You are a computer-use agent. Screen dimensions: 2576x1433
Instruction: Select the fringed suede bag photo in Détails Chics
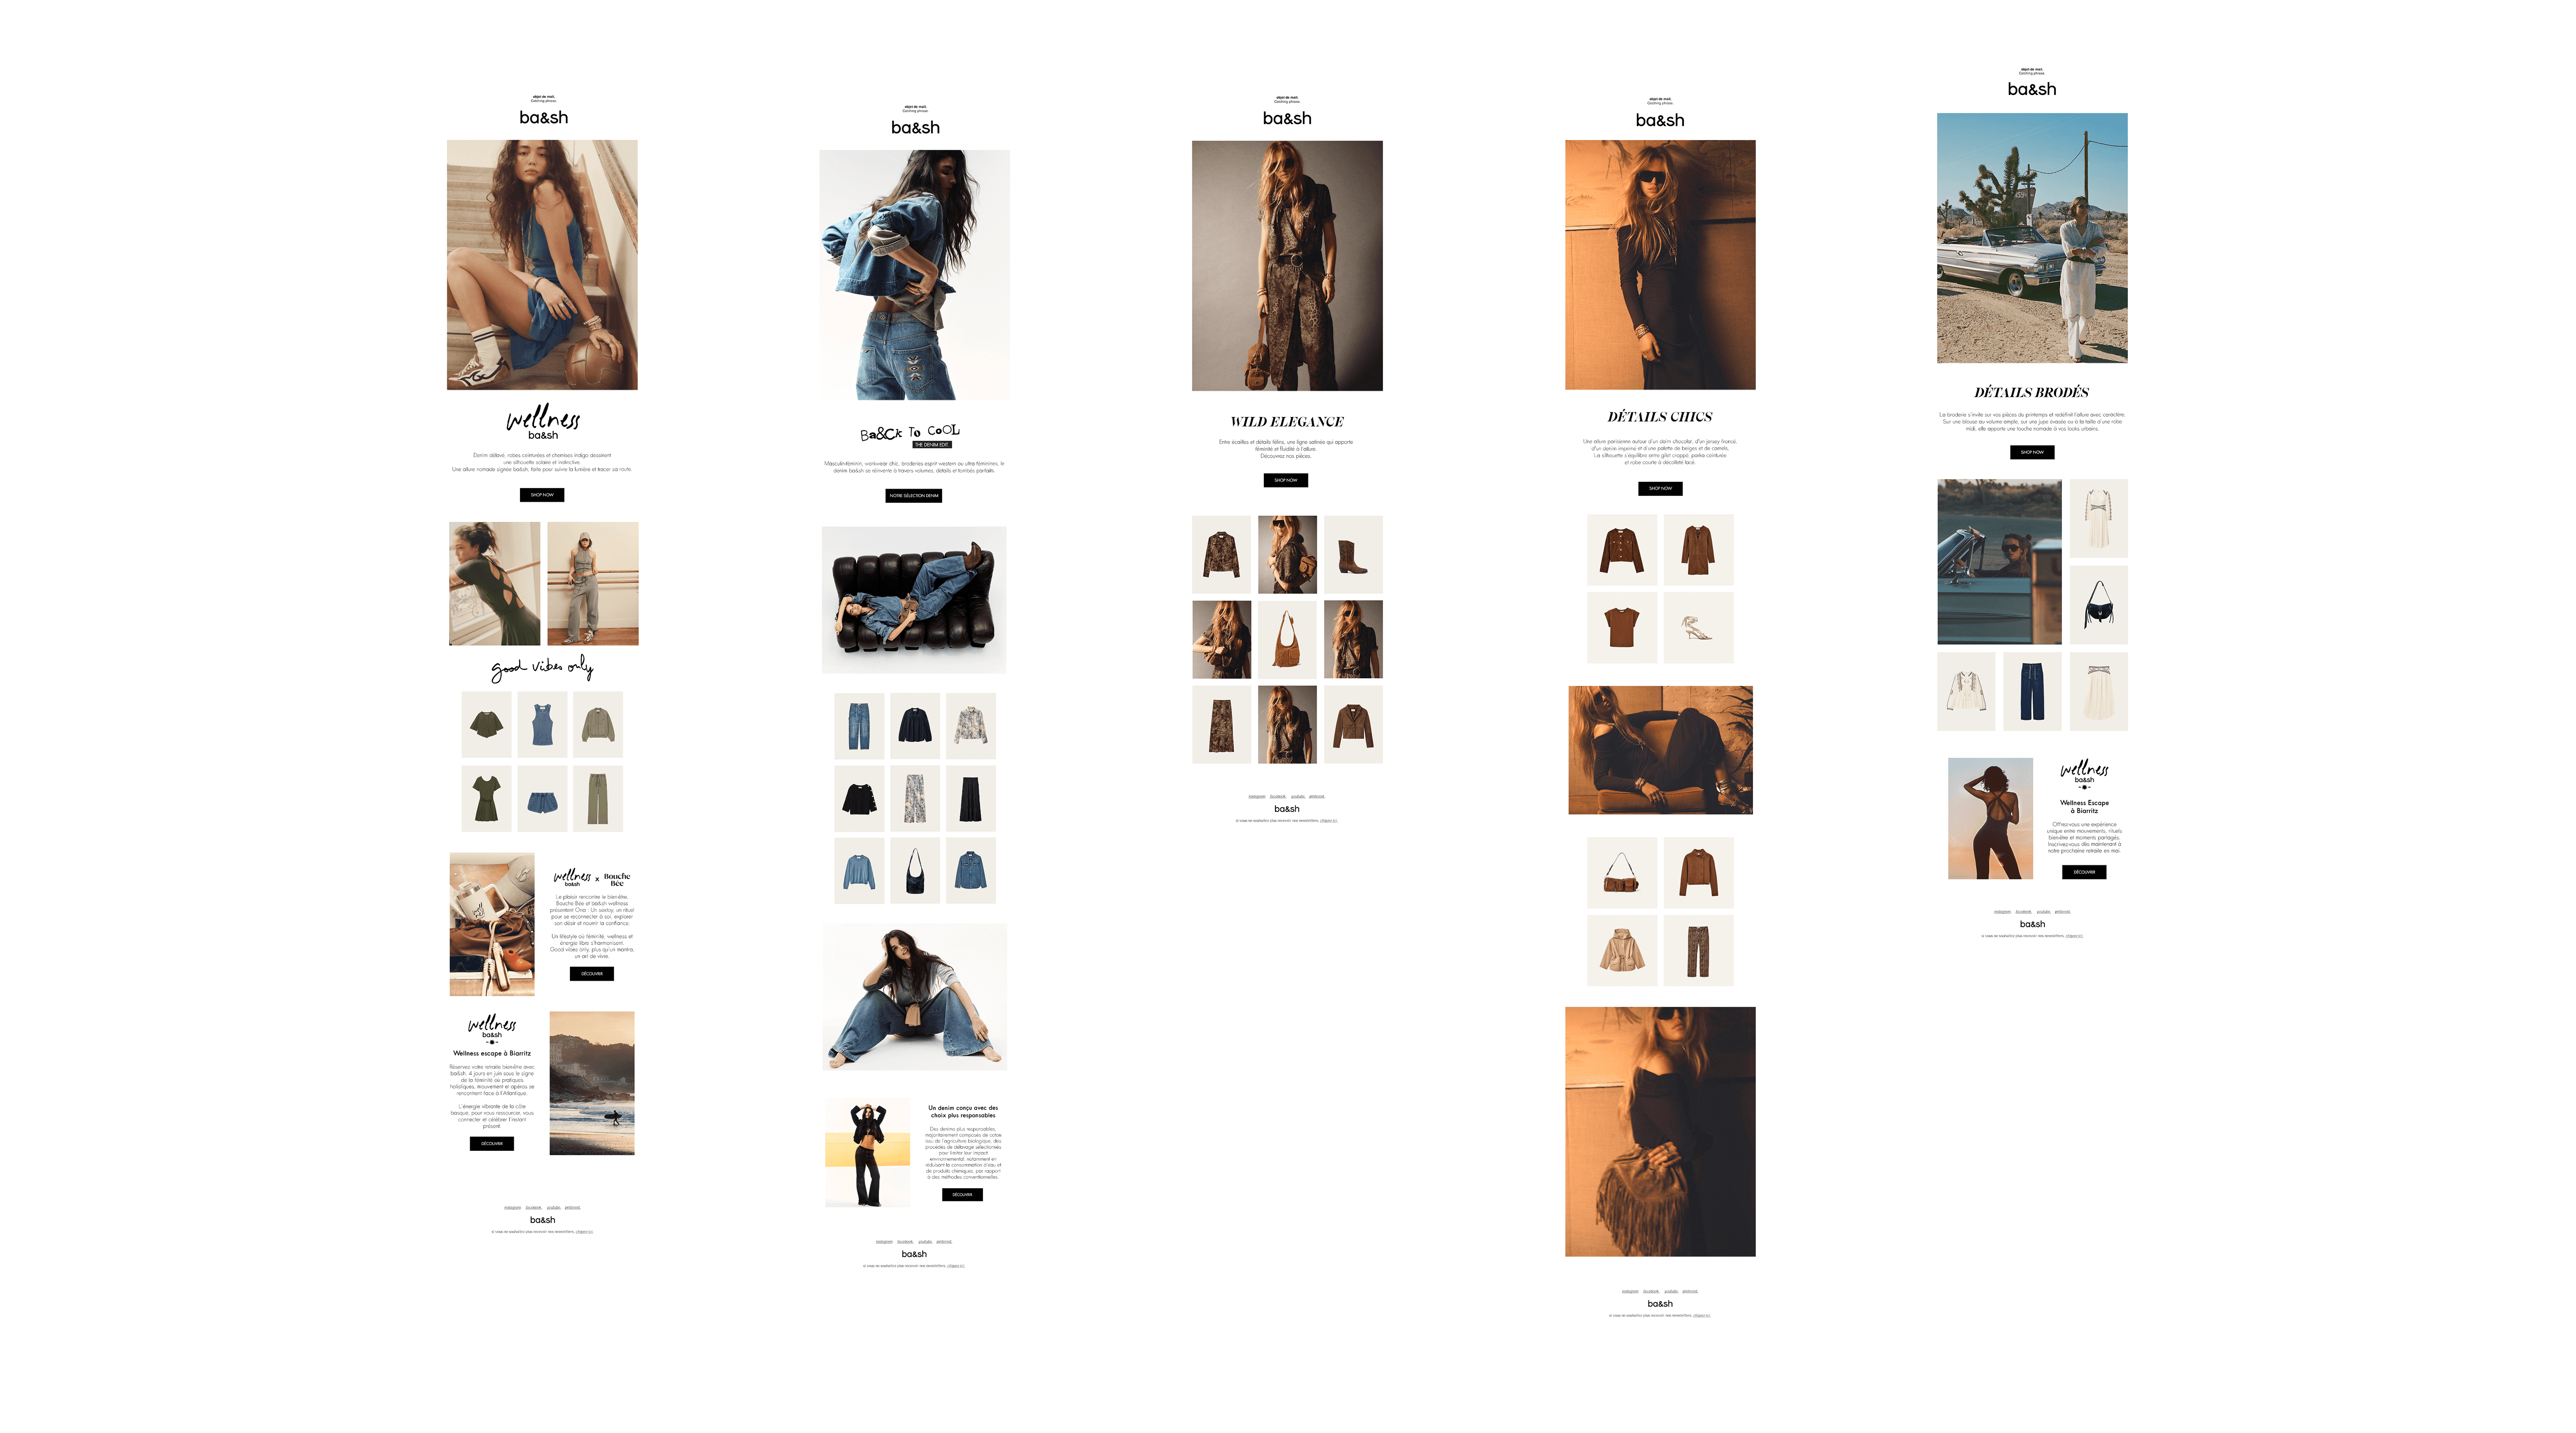[1660, 1131]
